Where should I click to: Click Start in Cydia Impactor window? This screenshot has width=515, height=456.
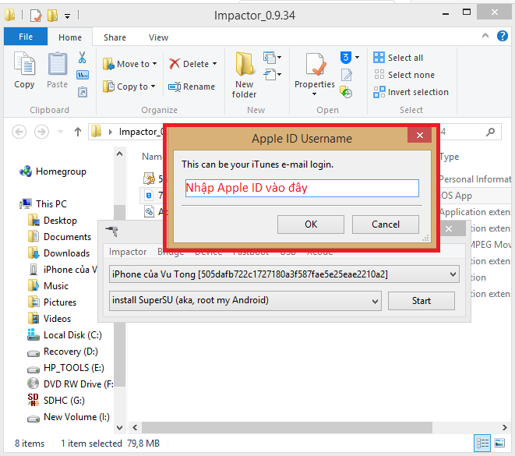(x=422, y=301)
